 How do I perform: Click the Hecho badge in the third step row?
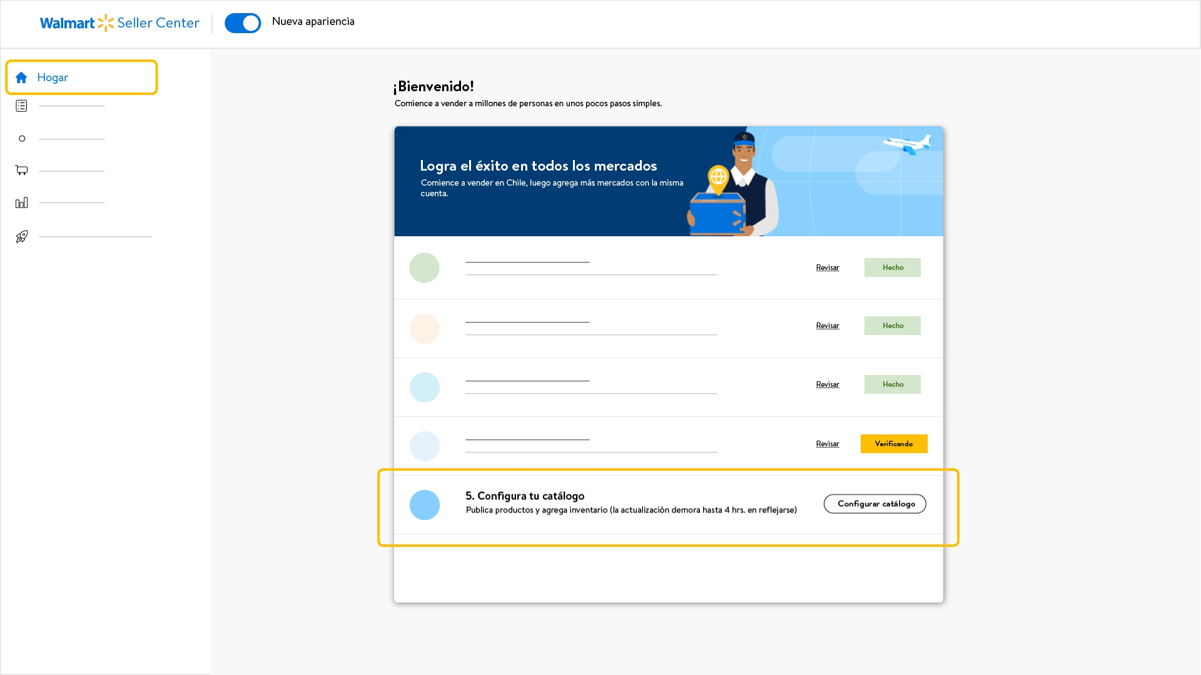(893, 384)
